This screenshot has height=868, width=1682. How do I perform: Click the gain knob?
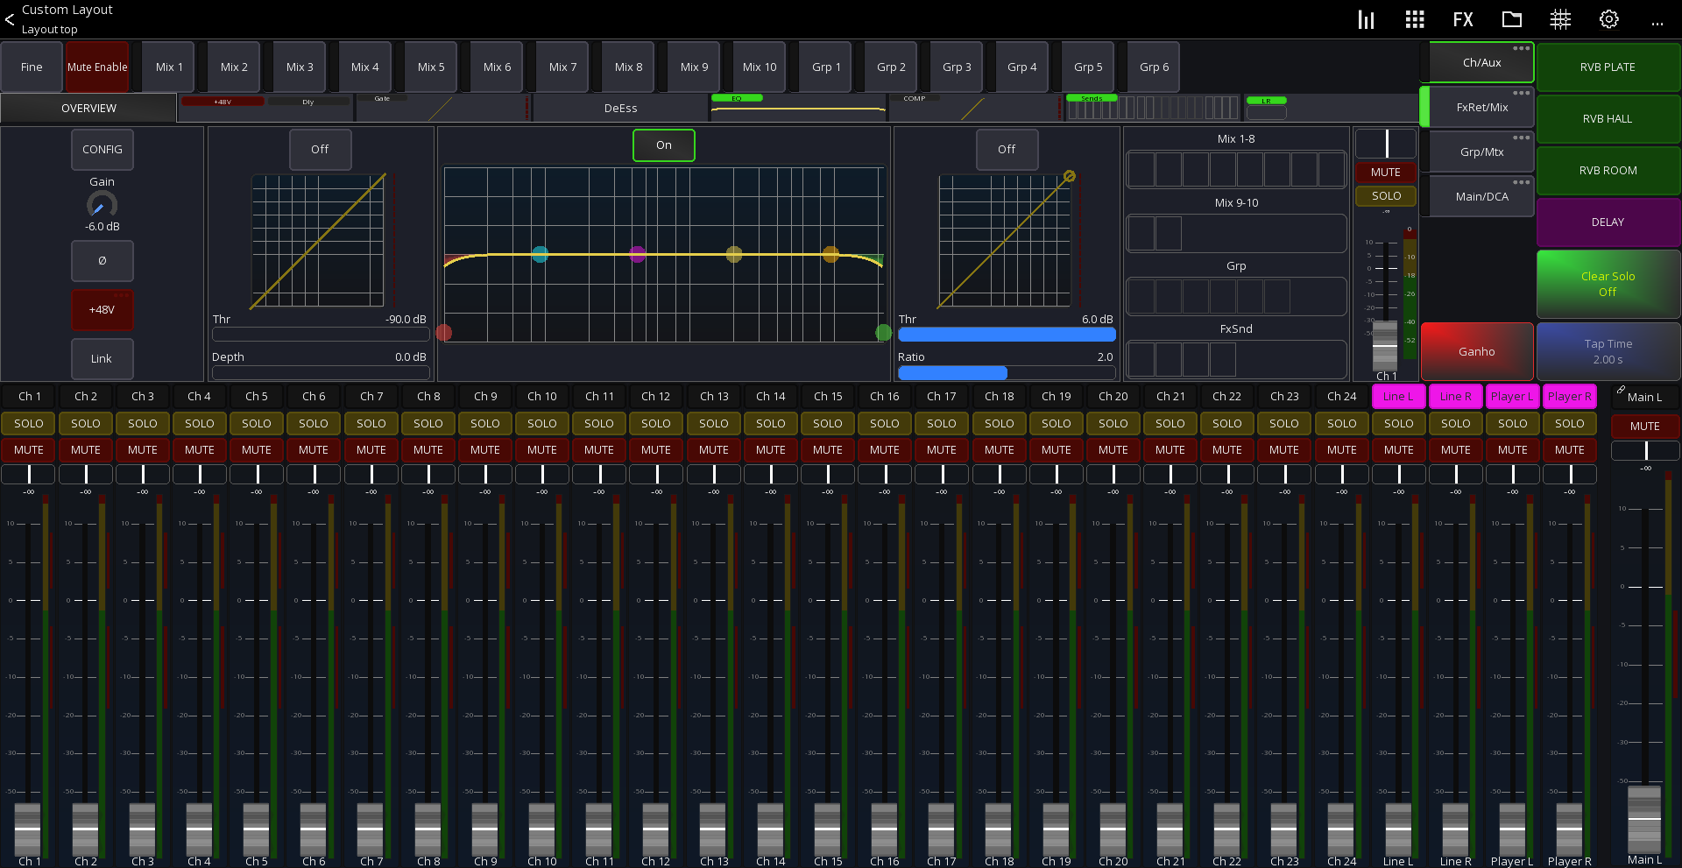tap(102, 205)
